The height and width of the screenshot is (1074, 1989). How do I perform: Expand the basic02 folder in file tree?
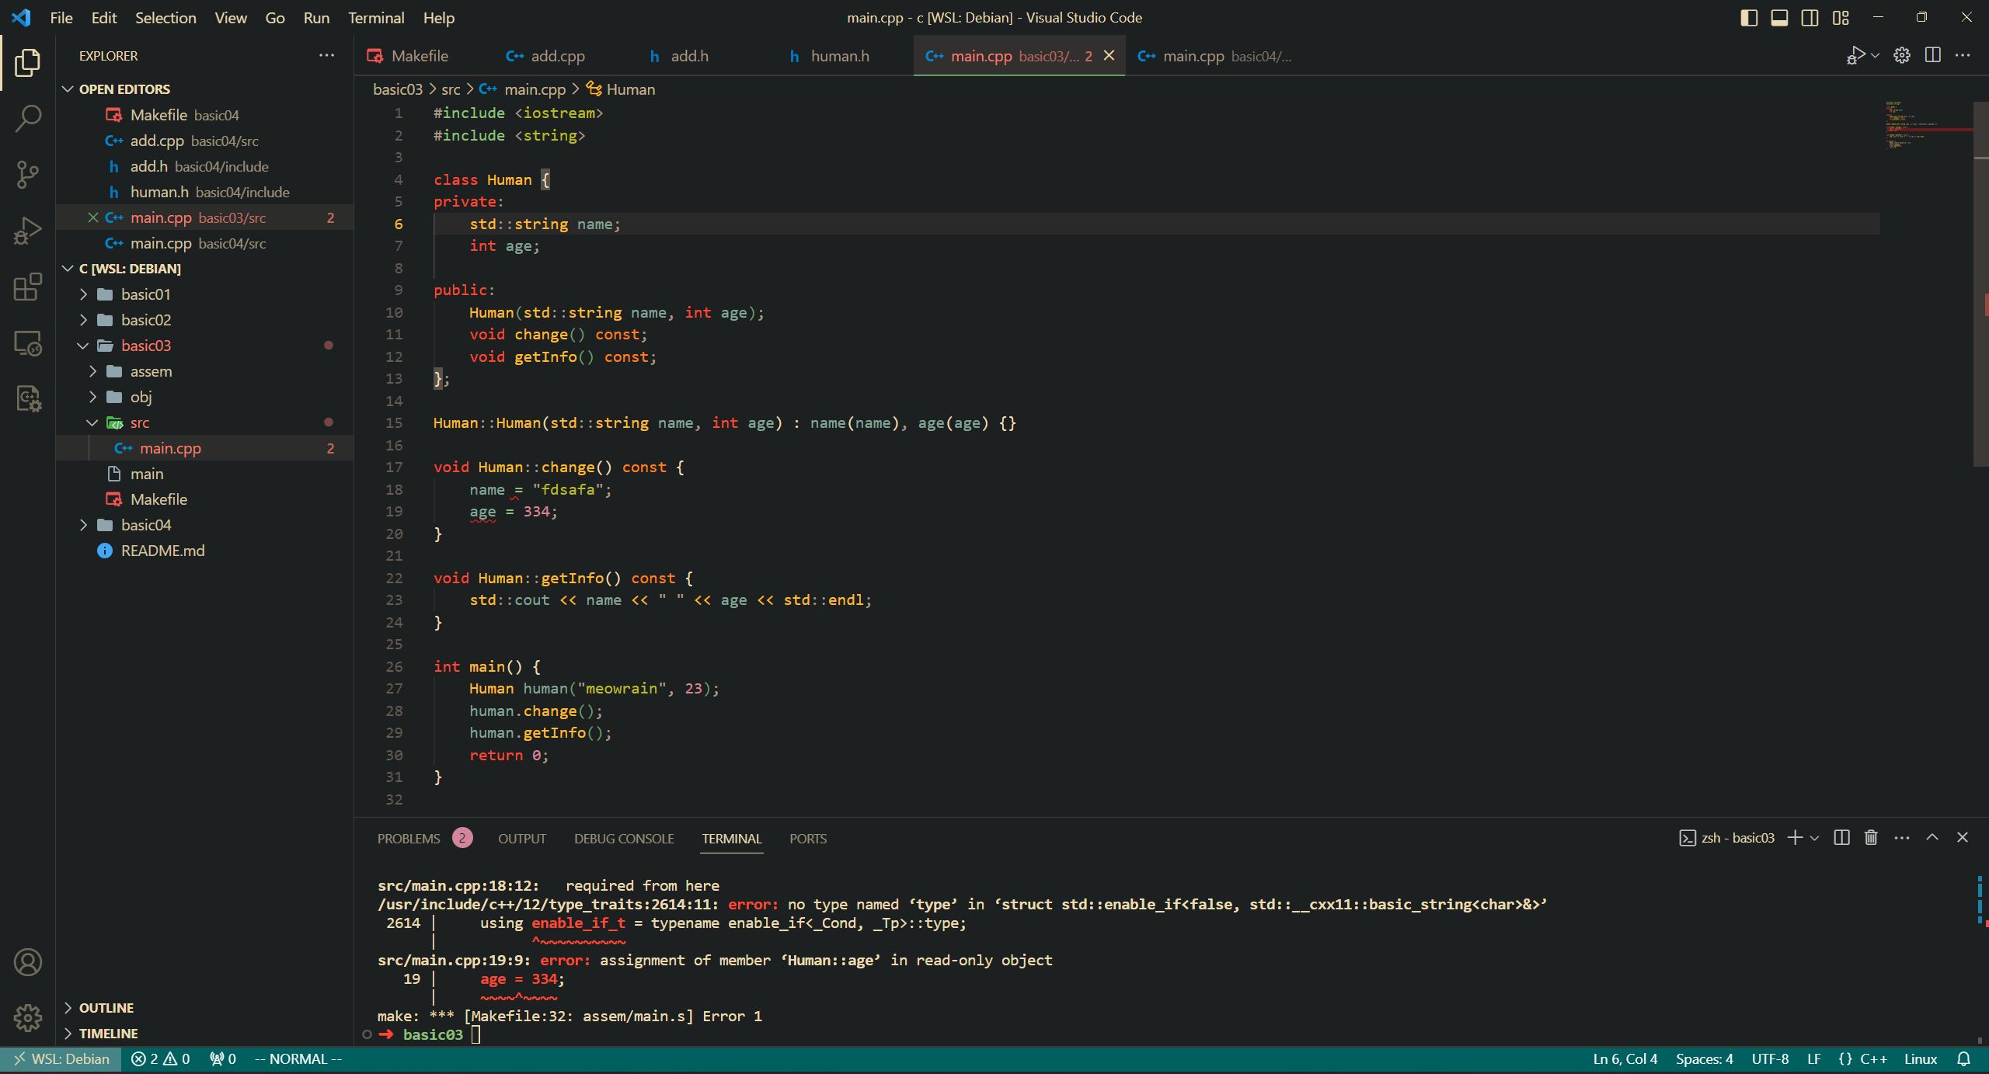pos(145,318)
